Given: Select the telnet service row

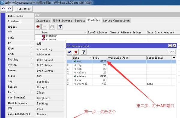Looking at the screenshot, I should (121, 73).
